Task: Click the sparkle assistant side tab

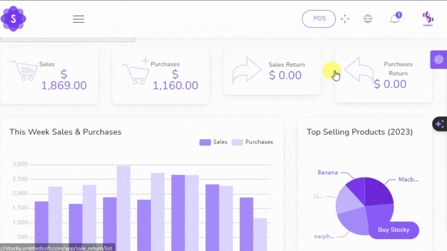Action: 440,124
